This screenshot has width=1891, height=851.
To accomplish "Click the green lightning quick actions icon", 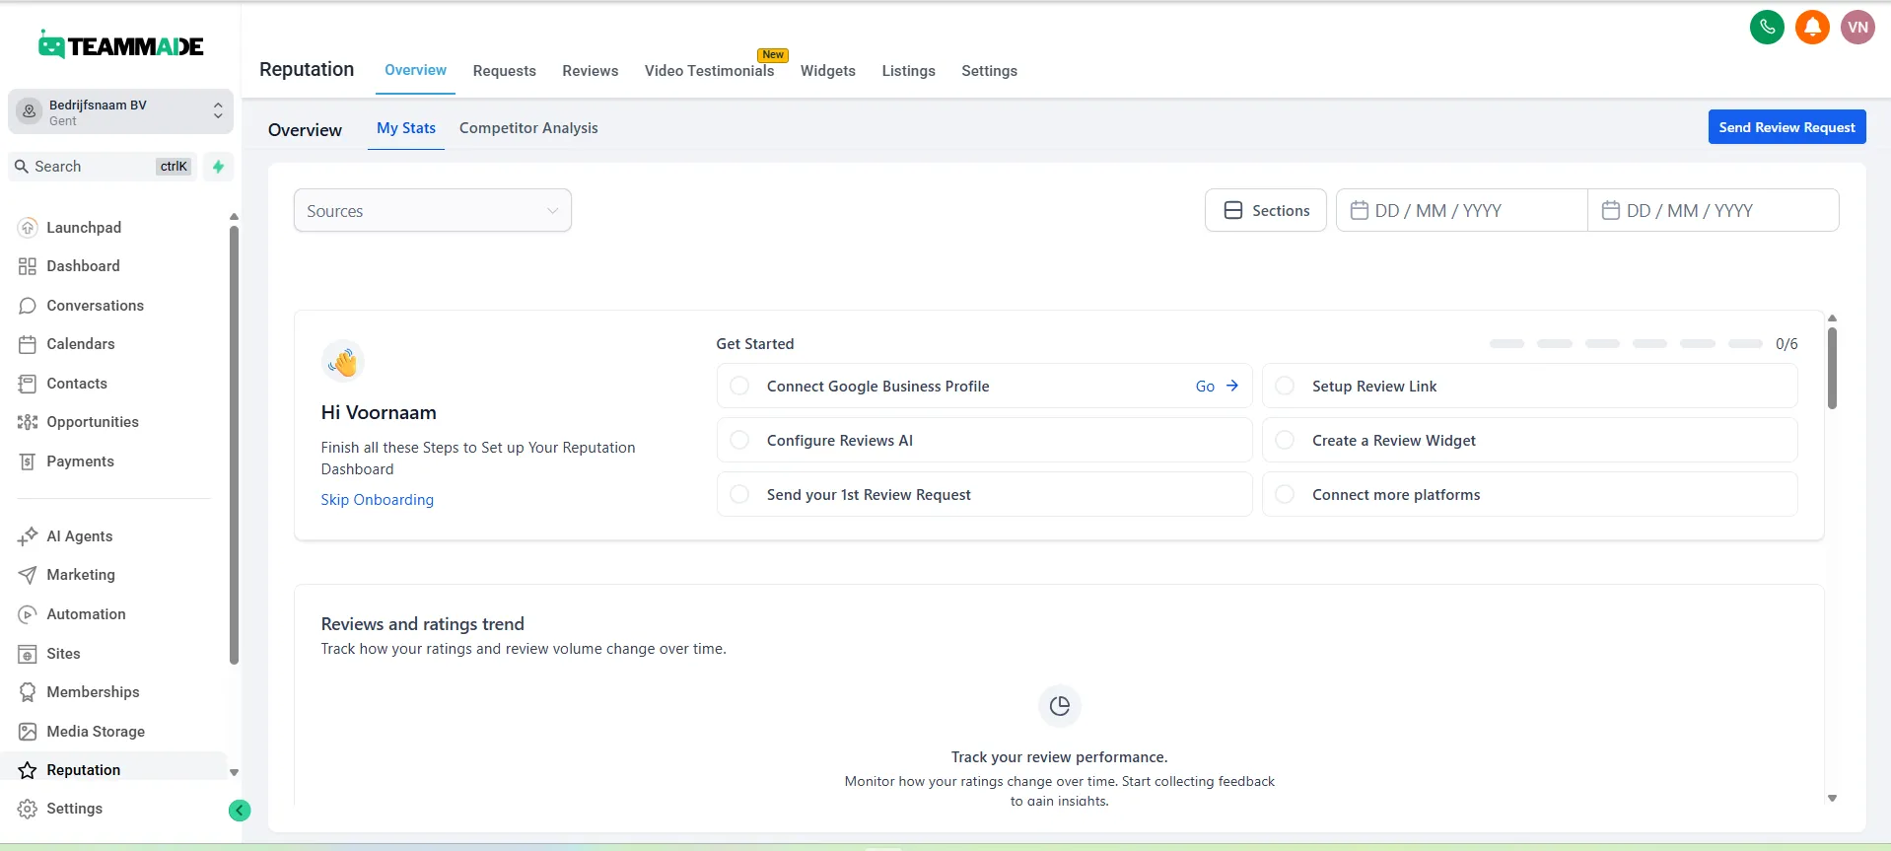I will point(219,167).
